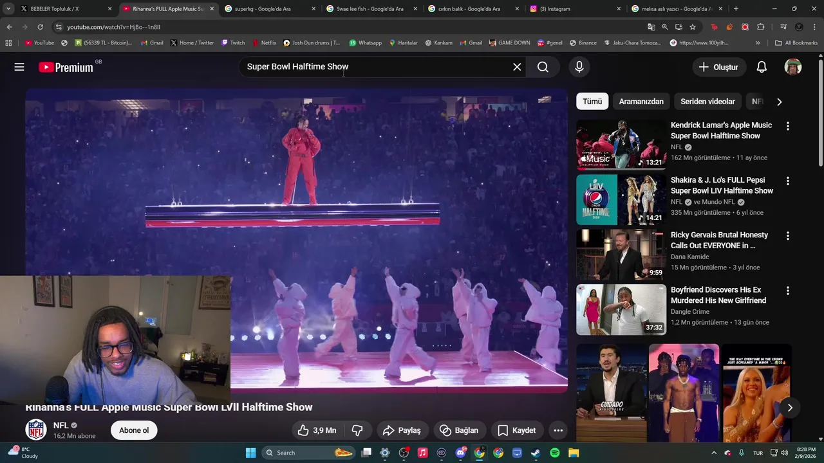Open the NFL channel name link

pos(61,425)
